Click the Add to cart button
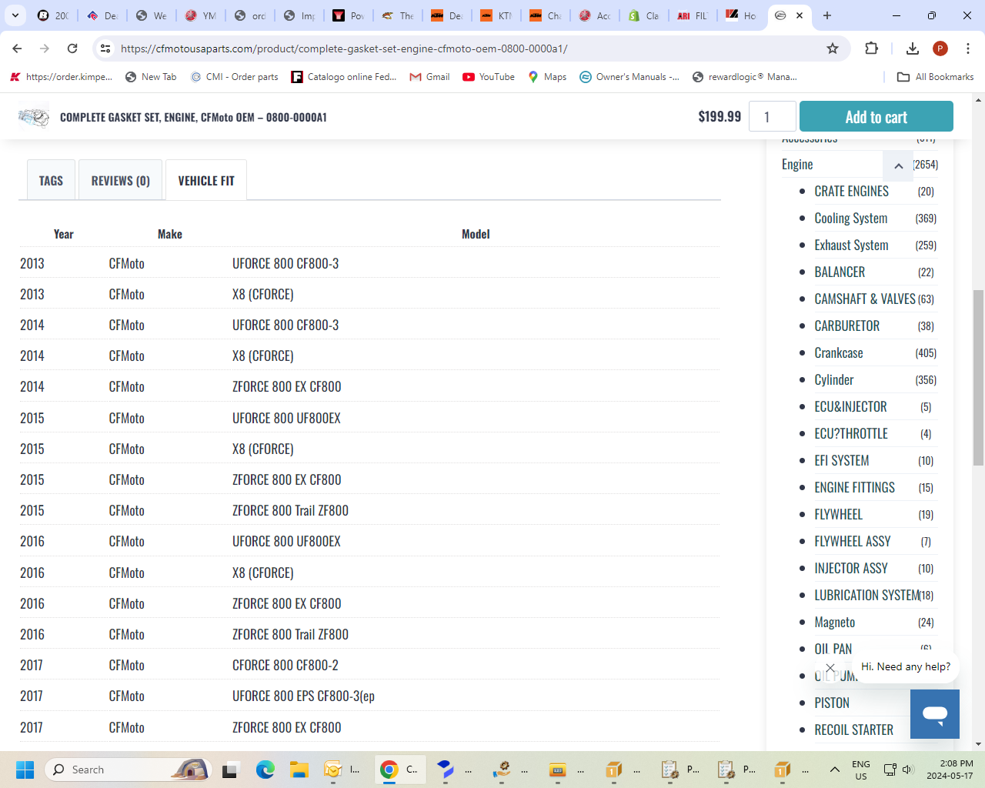 pos(876,117)
